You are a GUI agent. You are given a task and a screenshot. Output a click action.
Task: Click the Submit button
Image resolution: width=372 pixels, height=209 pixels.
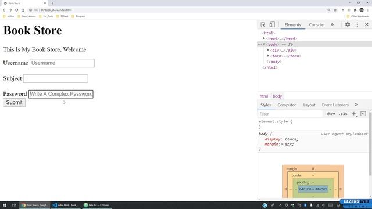click(14, 102)
